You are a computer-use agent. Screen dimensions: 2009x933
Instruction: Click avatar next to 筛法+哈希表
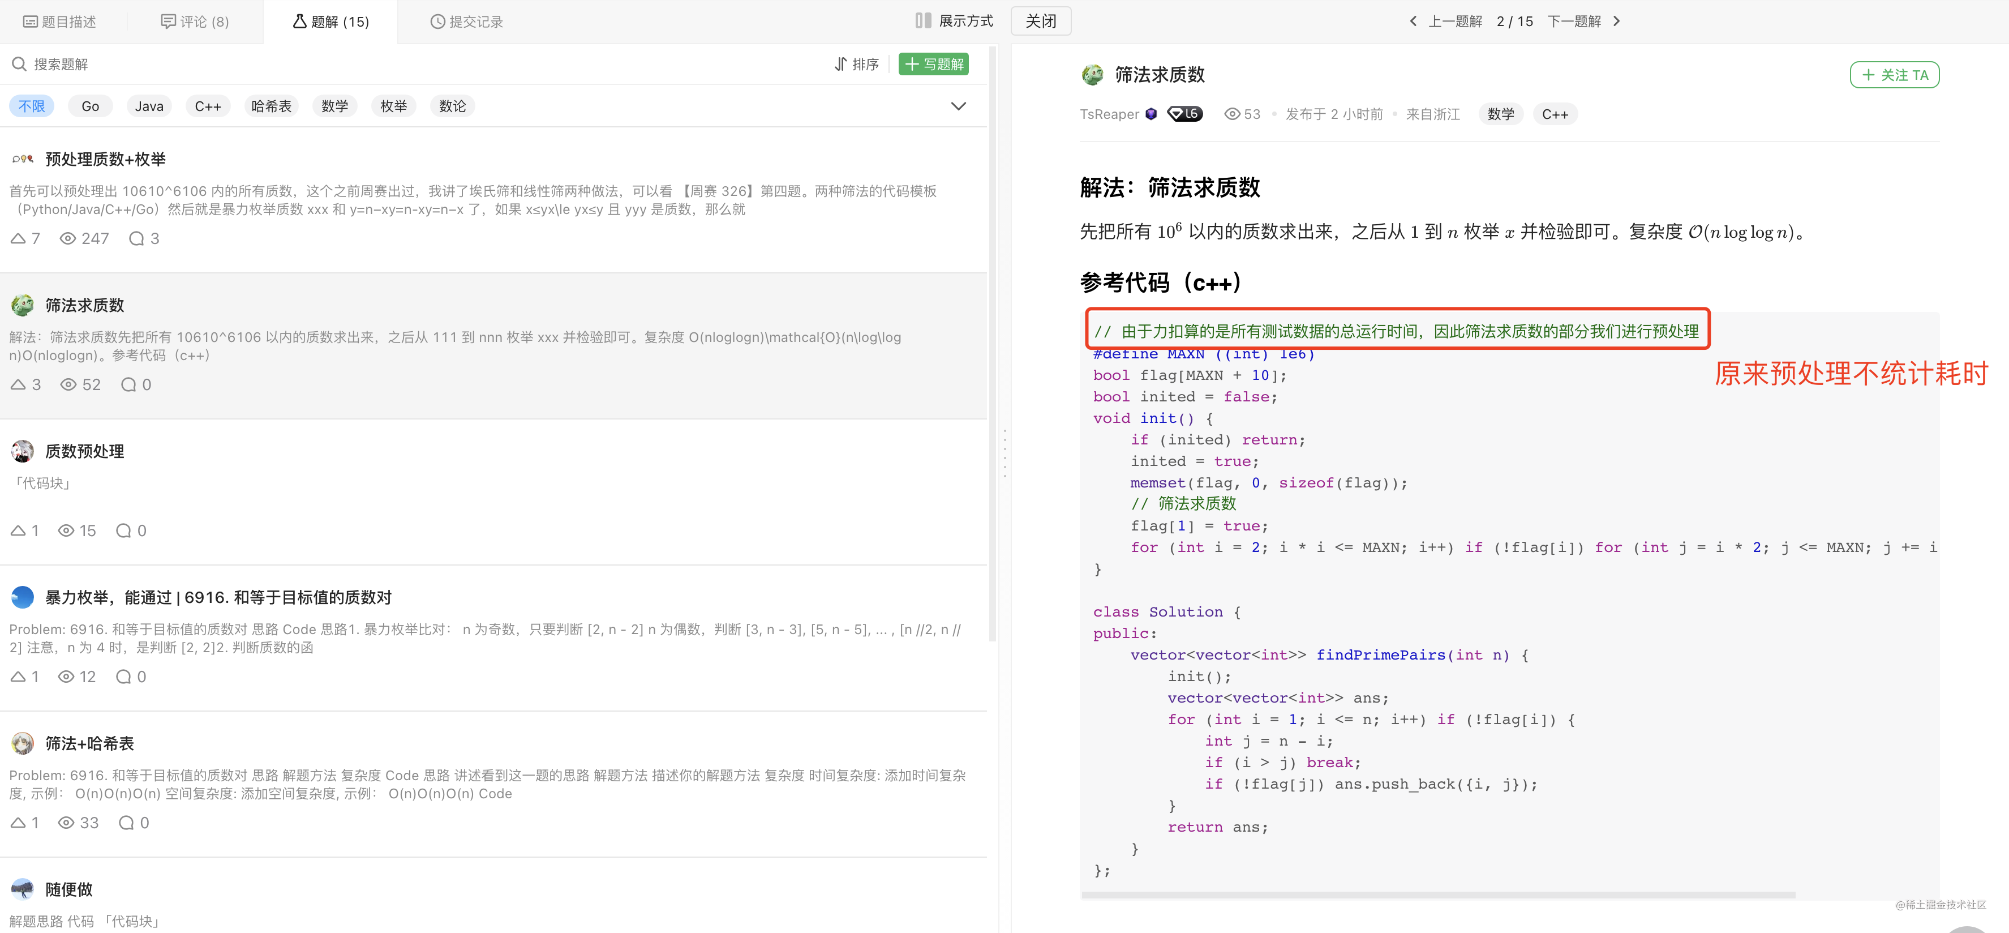click(23, 743)
